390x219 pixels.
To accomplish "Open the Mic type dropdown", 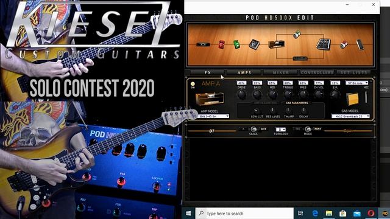I will point(356,83).
